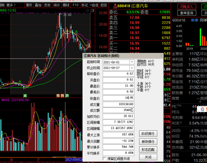Open the 历史 menu
Image resolution: width=207 pixels, height=163 pixels.
pyautogui.click(x=47, y=5)
